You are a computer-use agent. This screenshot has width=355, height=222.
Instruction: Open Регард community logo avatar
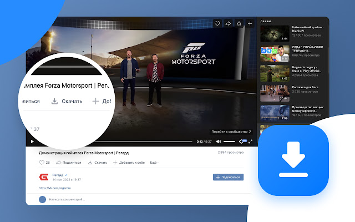click(44, 177)
